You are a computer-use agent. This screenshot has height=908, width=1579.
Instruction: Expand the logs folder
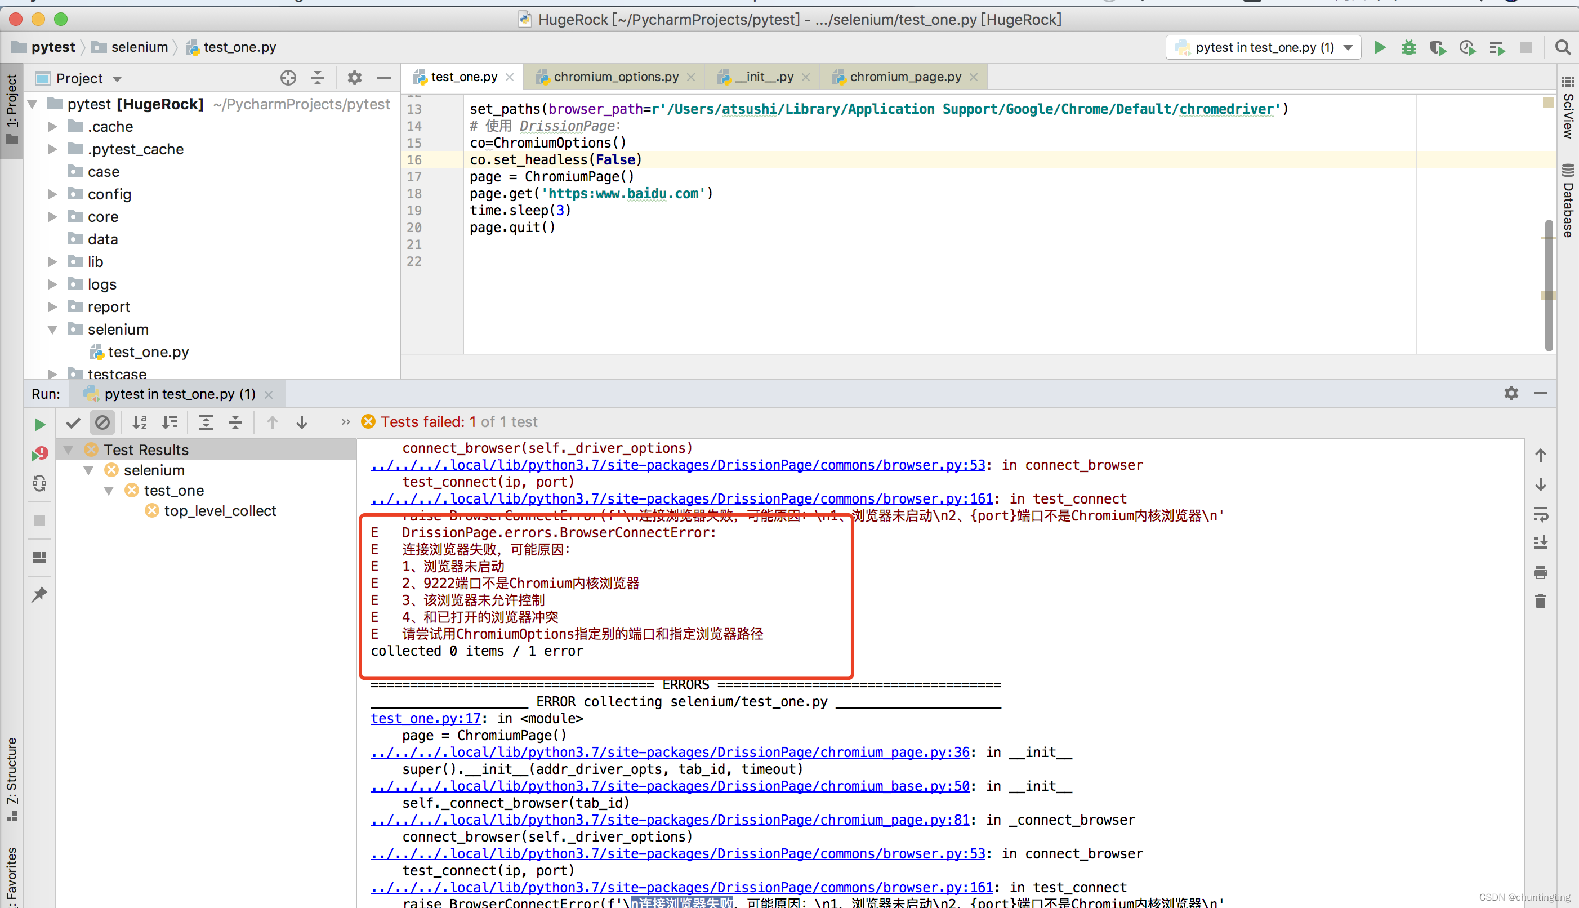[x=53, y=284]
